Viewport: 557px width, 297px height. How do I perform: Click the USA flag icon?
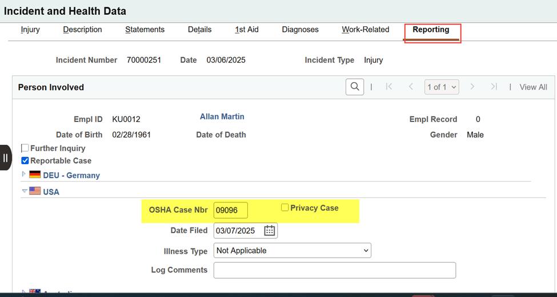coord(35,192)
